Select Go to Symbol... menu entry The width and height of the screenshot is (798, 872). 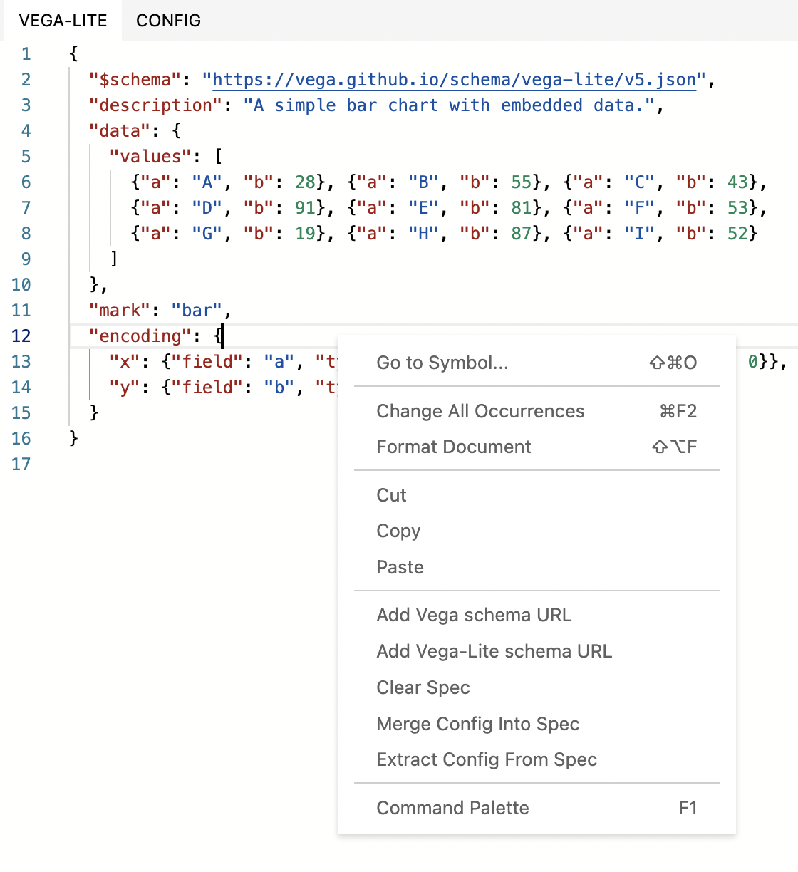[x=442, y=363]
